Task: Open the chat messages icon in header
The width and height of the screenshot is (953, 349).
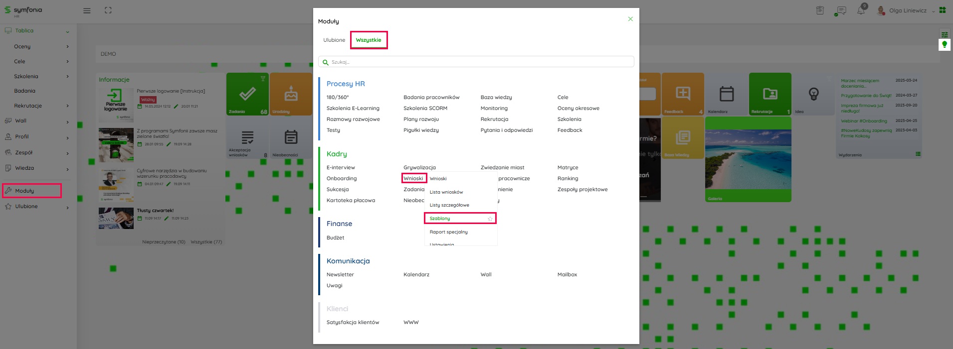Action: [840, 11]
